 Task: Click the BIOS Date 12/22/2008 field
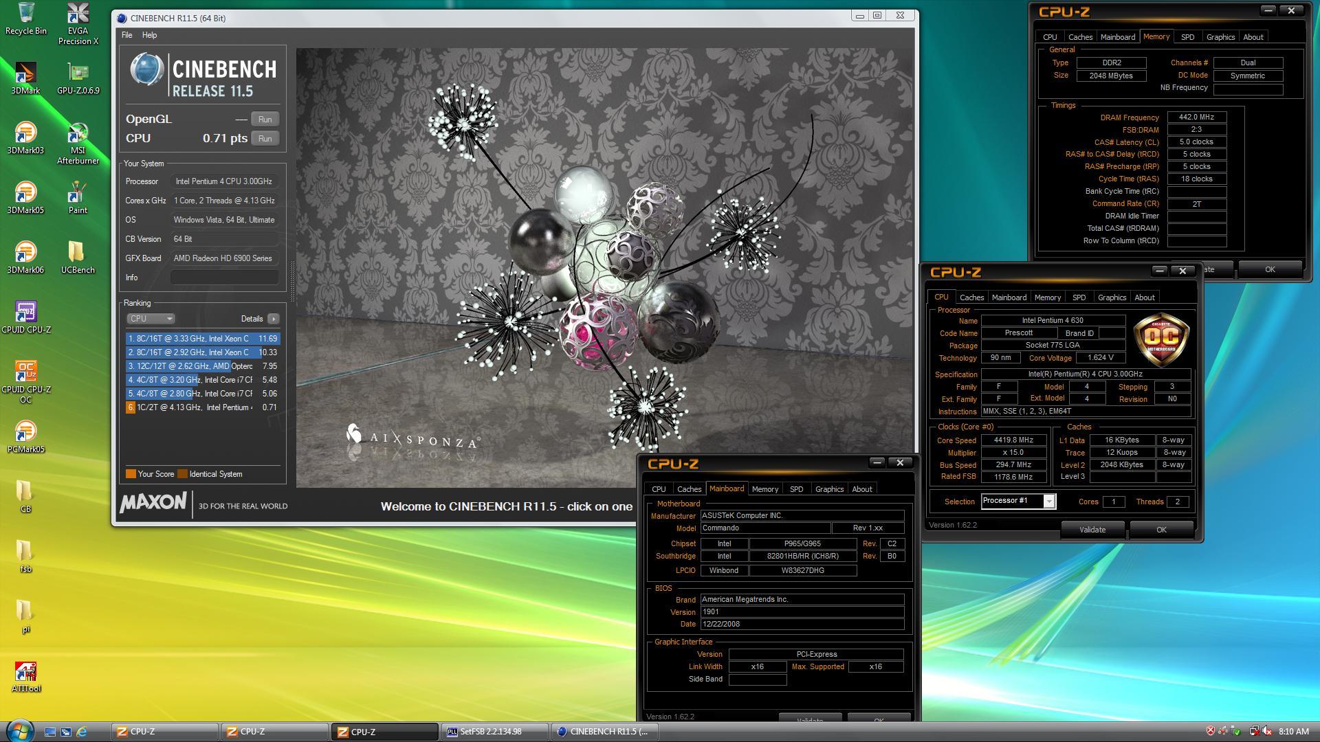pyautogui.click(x=802, y=625)
